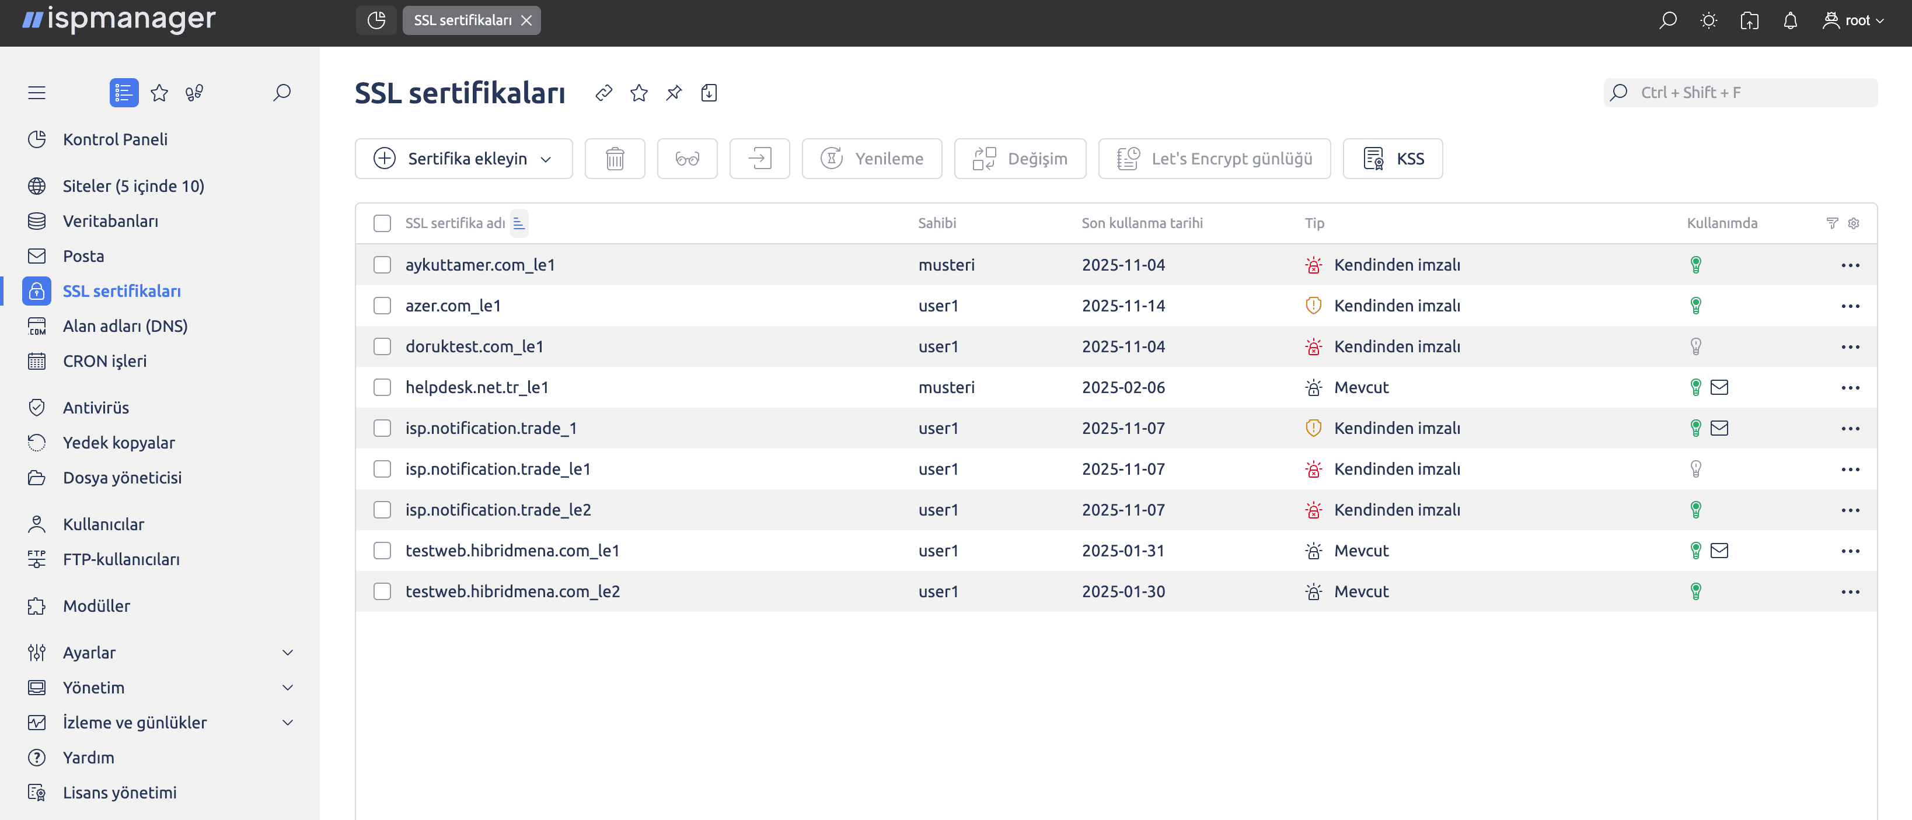Go to Siteler (5 içinde 10)
This screenshot has width=1912, height=820.
click(x=134, y=186)
